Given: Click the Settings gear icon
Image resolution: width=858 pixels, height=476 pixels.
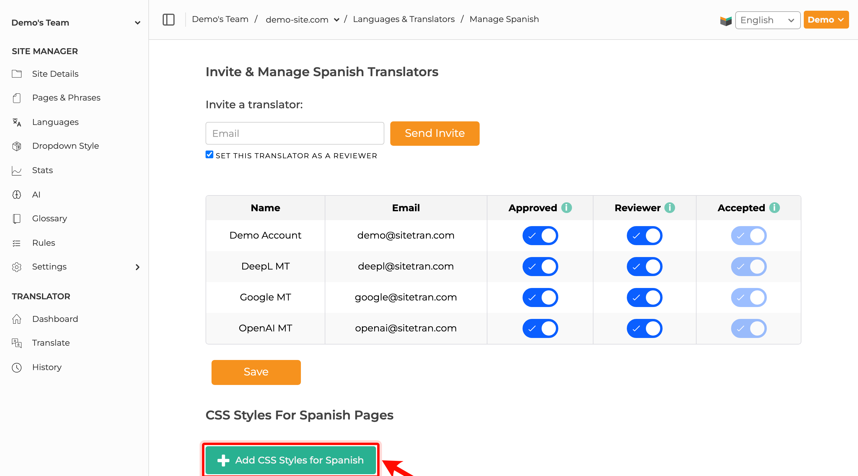Looking at the screenshot, I should click(x=17, y=267).
